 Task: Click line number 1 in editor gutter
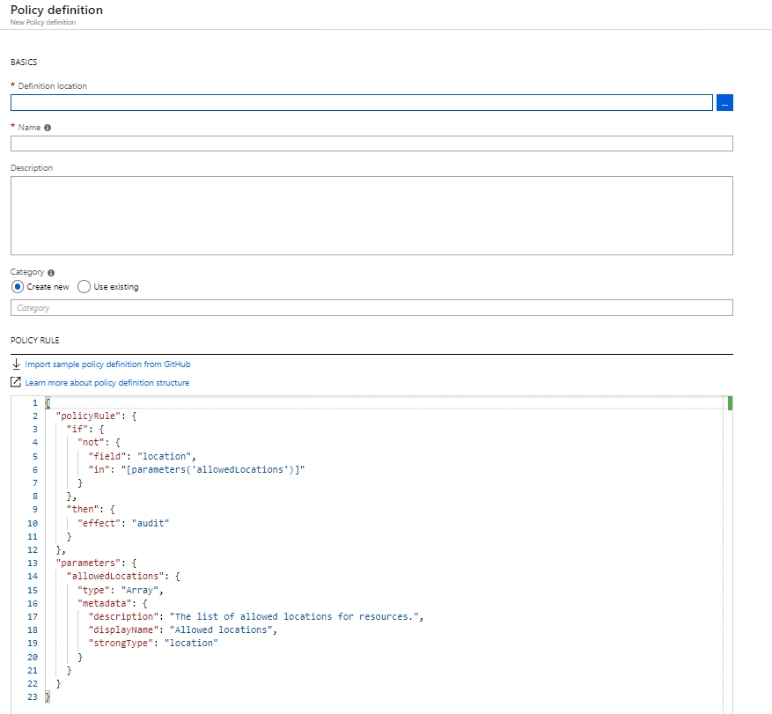pos(34,403)
